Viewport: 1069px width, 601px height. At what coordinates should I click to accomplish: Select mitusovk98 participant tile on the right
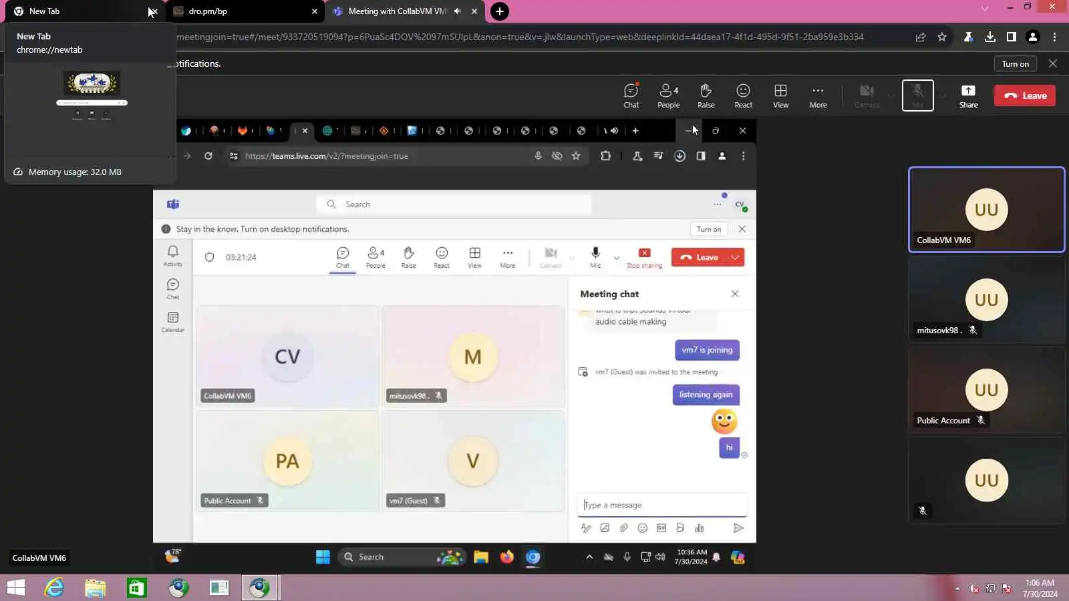(986, 300)
